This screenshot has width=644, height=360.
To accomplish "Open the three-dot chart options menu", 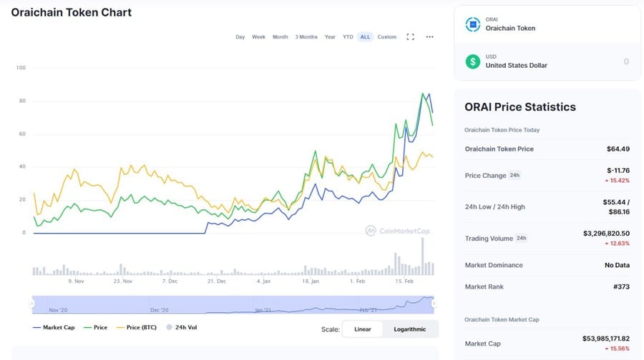I will coord(429,37).
